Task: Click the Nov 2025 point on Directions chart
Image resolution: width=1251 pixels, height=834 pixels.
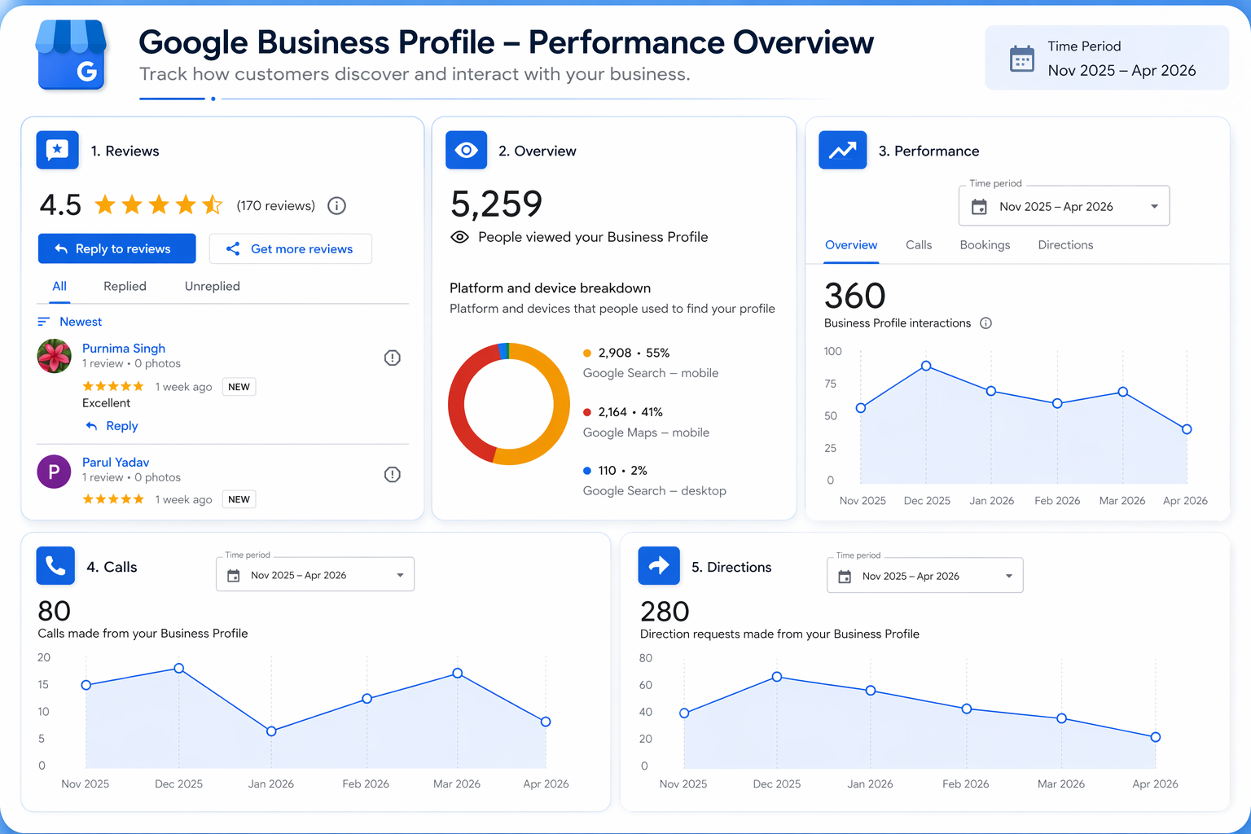Action: click(684, 713)
